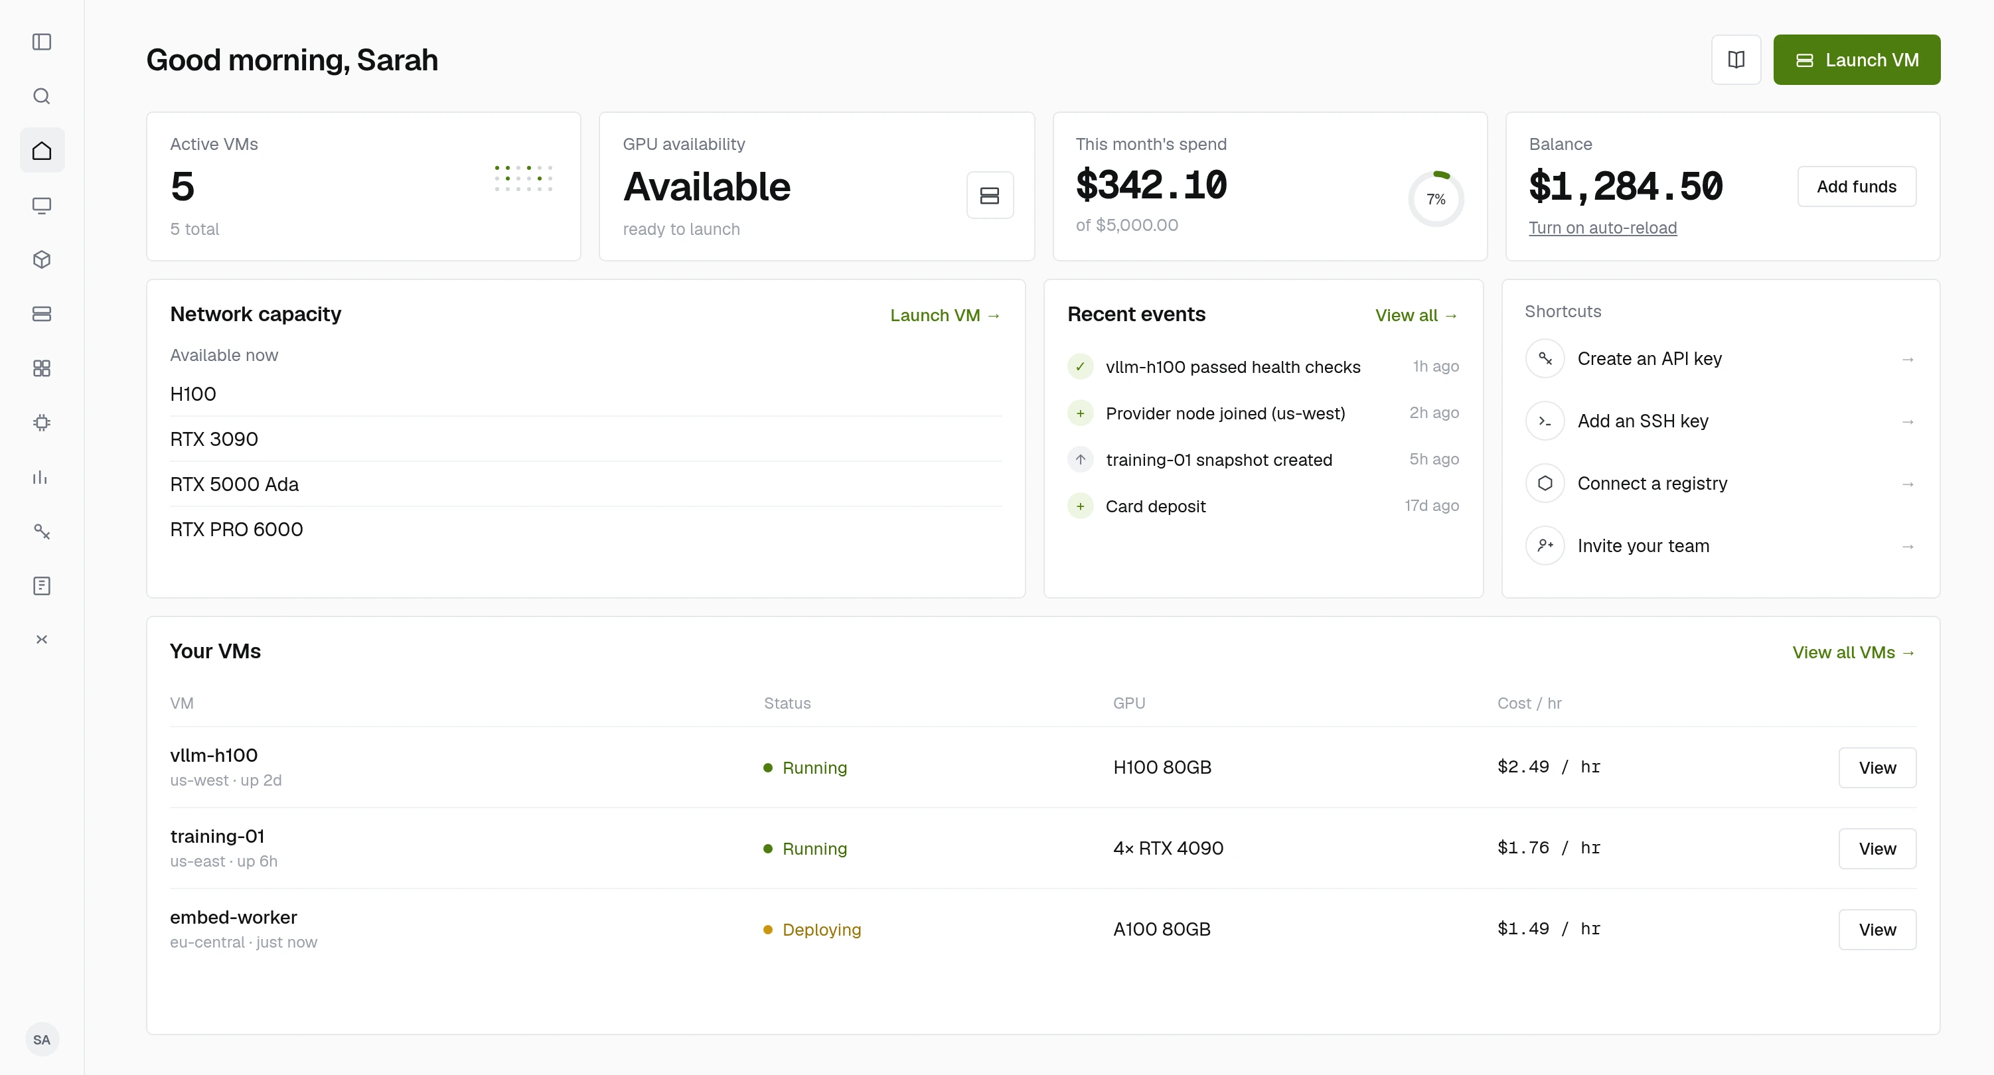
Task: Open the docs book icon
Action: 1736,60
